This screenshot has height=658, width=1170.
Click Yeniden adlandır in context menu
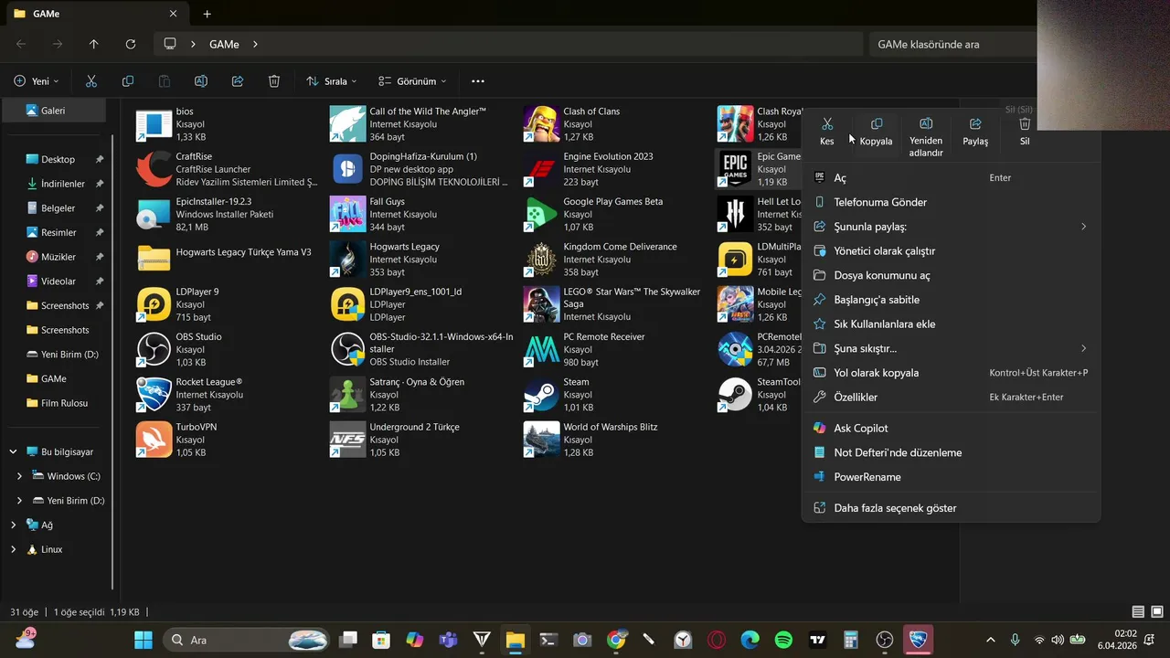coord(925,137)
